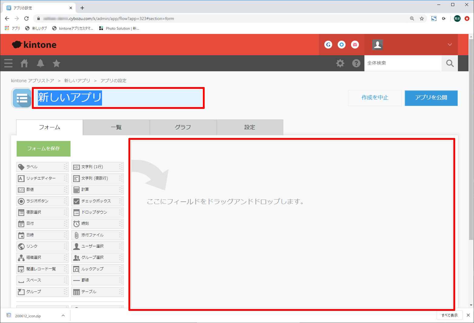Open 新しいアプリ breadcrumb link
The width and height of the screenshot is (474, 323).
[77, 81]
